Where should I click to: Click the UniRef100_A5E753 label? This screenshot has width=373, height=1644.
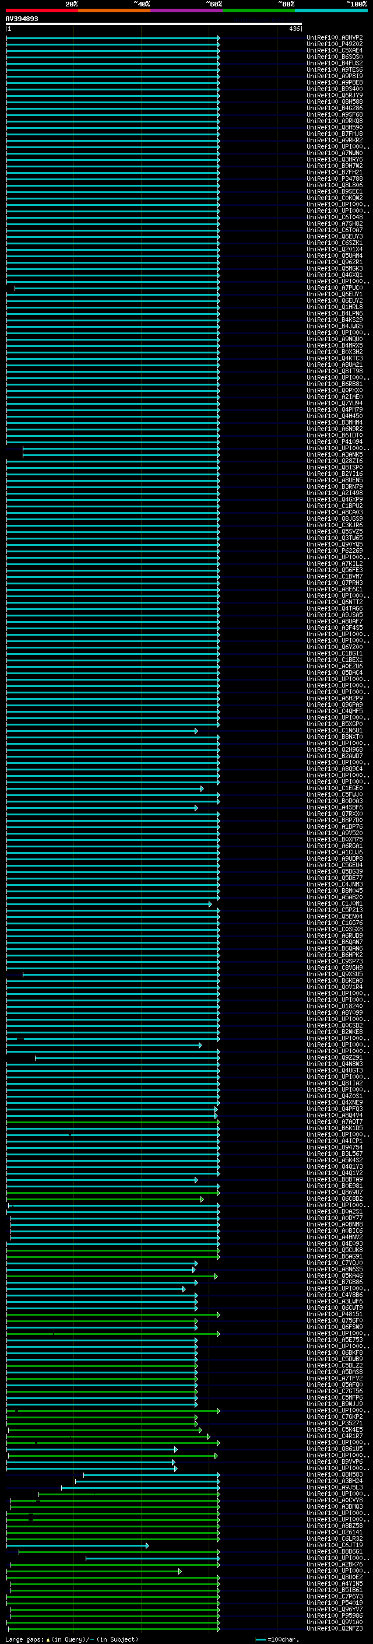pos(335,1340)
